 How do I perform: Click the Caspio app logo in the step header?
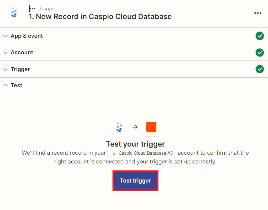click(x=14, y=12)
